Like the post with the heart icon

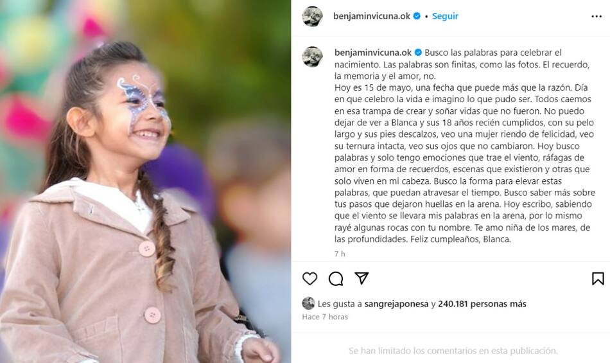coord(309,279)
